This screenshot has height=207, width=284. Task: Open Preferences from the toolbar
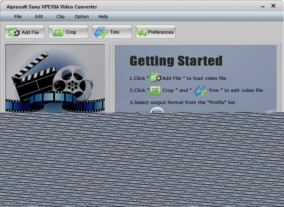pyautogui.click(x=156, y=32)
